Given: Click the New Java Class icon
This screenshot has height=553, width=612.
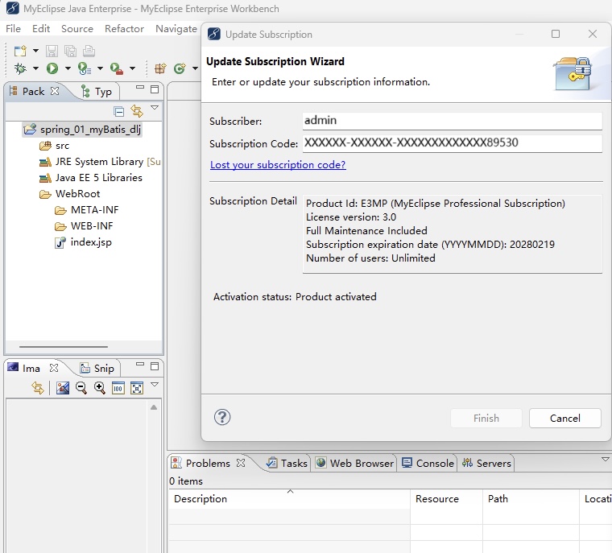Looking at the screenshot, I should (x=180, y=68).
